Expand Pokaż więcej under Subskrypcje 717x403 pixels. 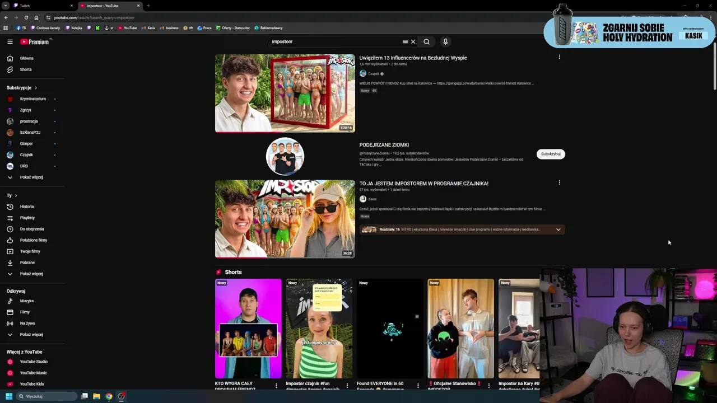click(x=31, y=177)
